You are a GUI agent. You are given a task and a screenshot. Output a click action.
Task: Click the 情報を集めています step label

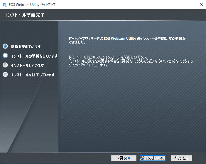(x=26, y=46)
